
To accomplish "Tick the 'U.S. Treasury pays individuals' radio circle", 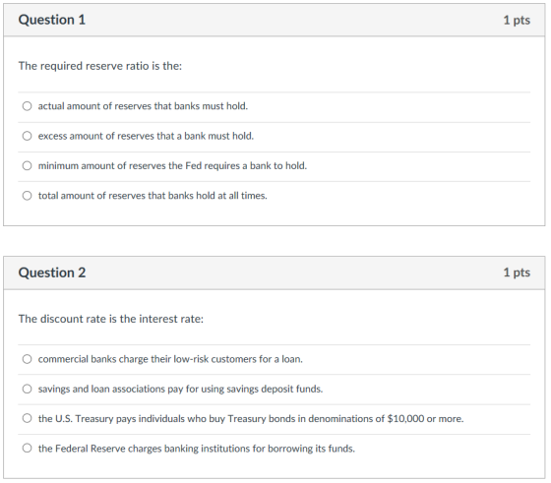I will pos(28,418).
